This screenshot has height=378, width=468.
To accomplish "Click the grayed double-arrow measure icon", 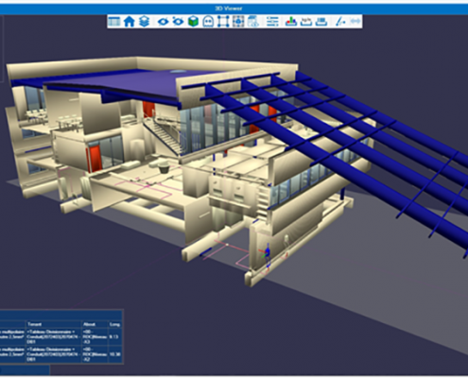I will click(355, 22).
